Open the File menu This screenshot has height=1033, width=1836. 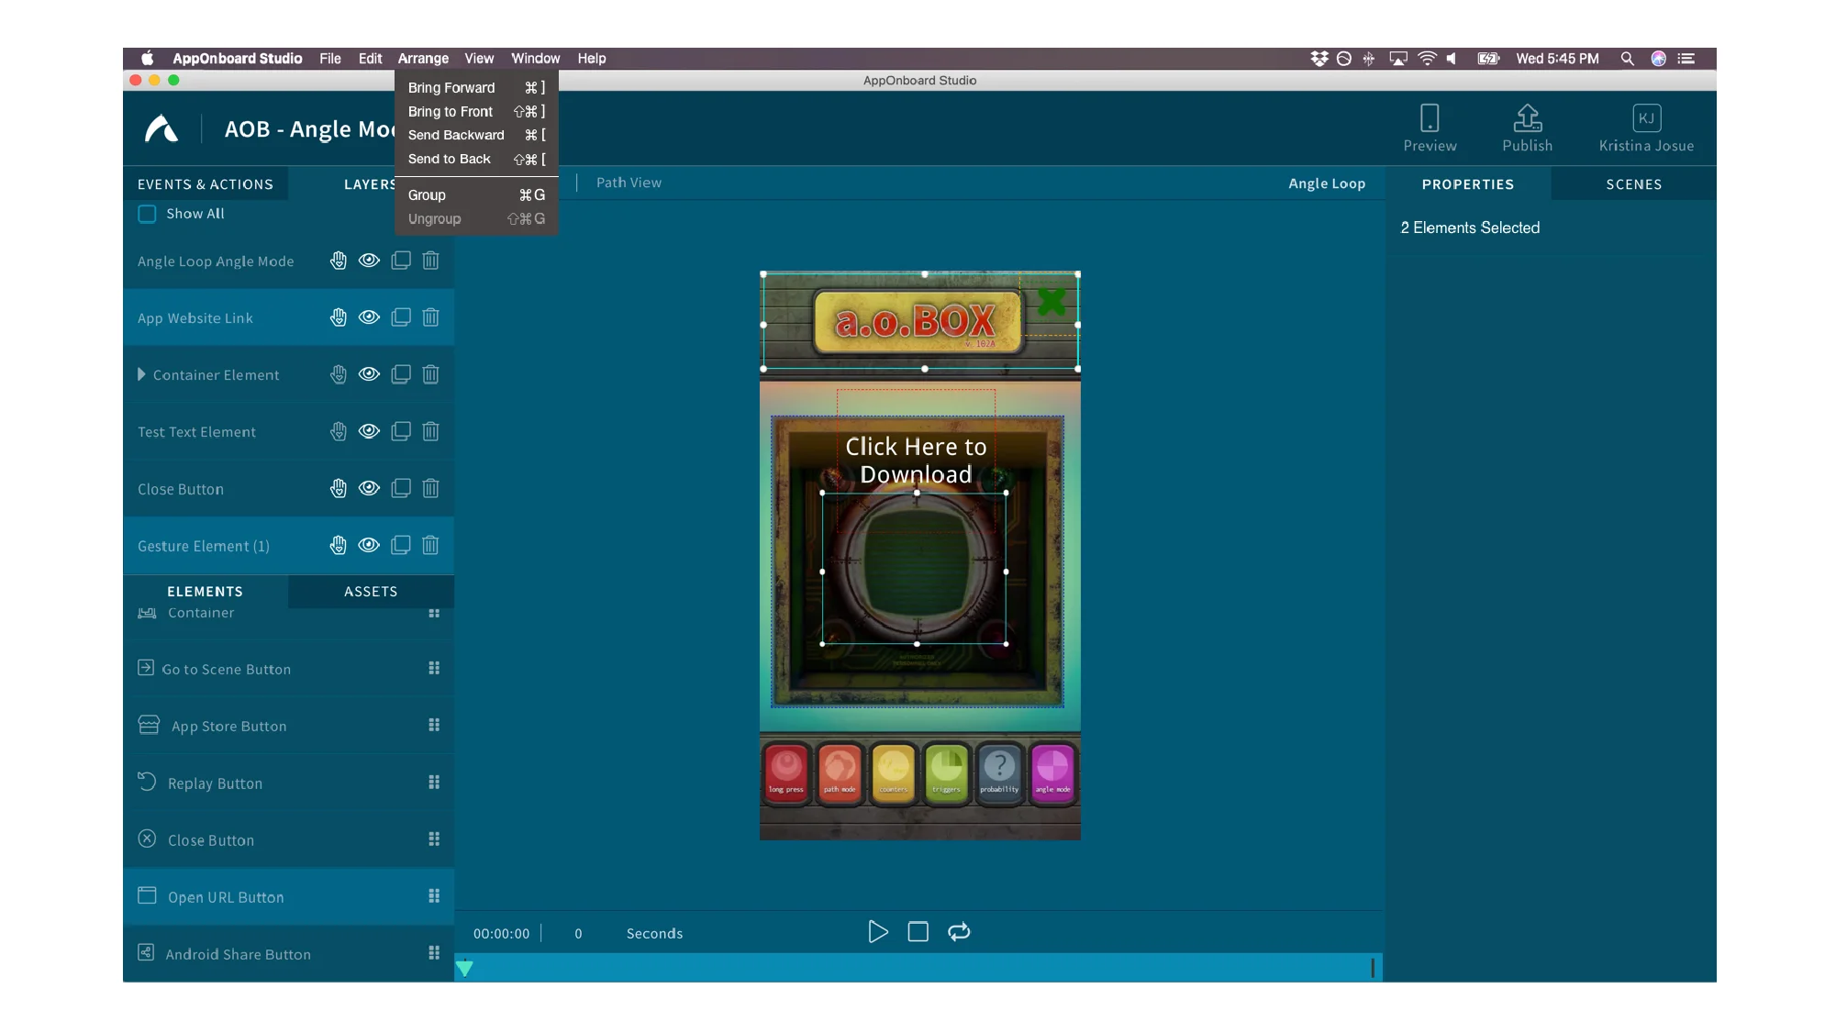point(330,59)
